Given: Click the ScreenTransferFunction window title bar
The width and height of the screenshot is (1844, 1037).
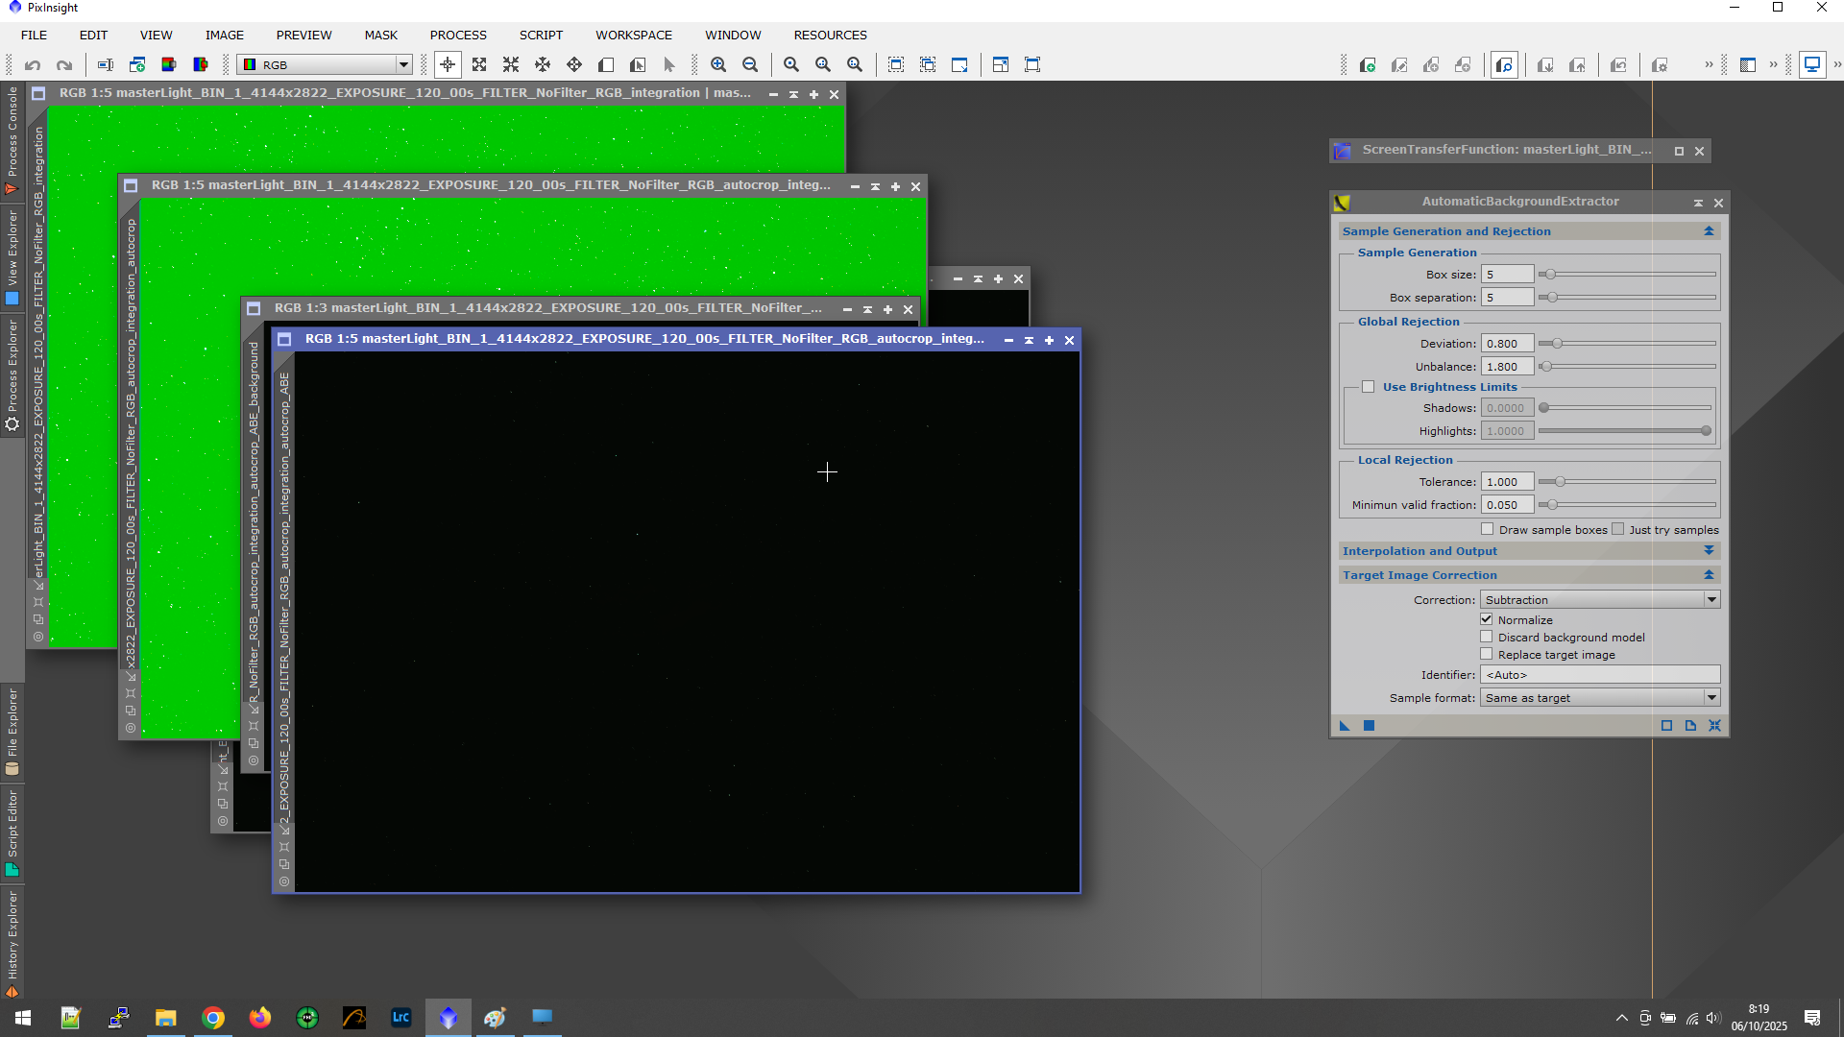Looking at the screenshot, I should pos(1505,150).
